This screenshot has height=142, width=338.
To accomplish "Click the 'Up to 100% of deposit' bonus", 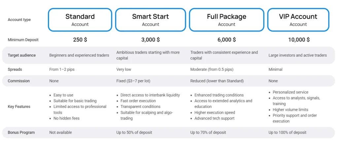I will (x=287, y=132).
